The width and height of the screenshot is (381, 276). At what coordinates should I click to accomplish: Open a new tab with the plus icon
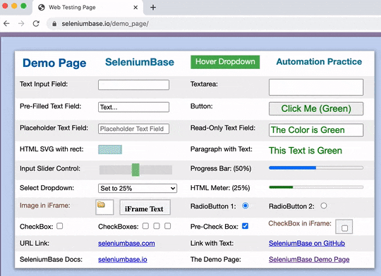153,8
